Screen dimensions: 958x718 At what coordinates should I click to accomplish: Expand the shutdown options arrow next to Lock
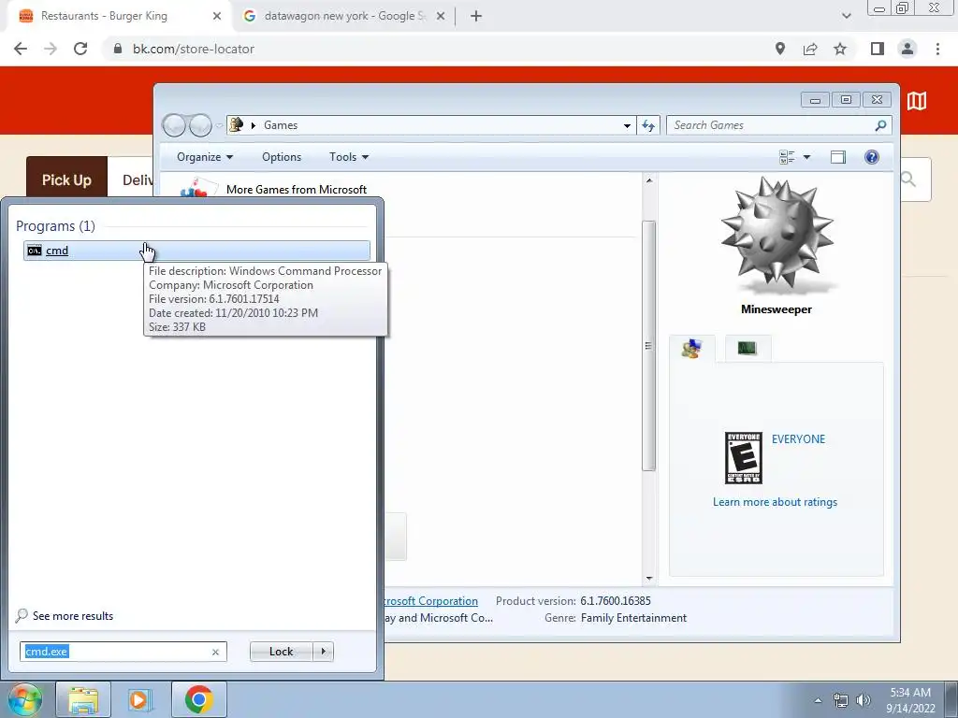tap(323, 652)
